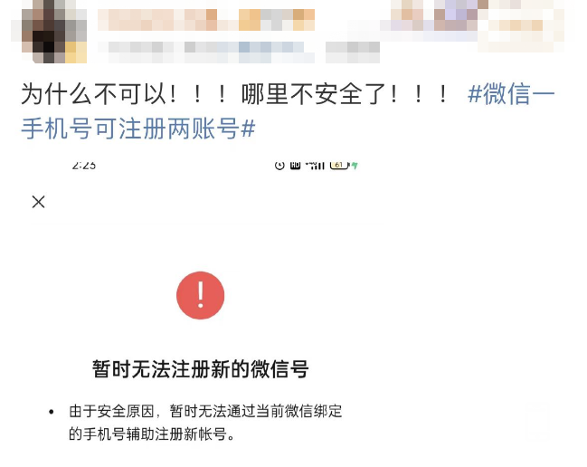The height and width of the screenshot is (467, 587).
Task: Open the #微信一 hashtag topic link
Action: [511, 93]
